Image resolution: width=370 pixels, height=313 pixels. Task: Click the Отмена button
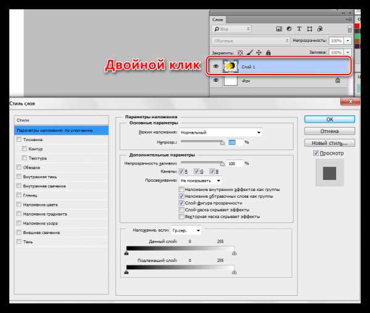329,131
